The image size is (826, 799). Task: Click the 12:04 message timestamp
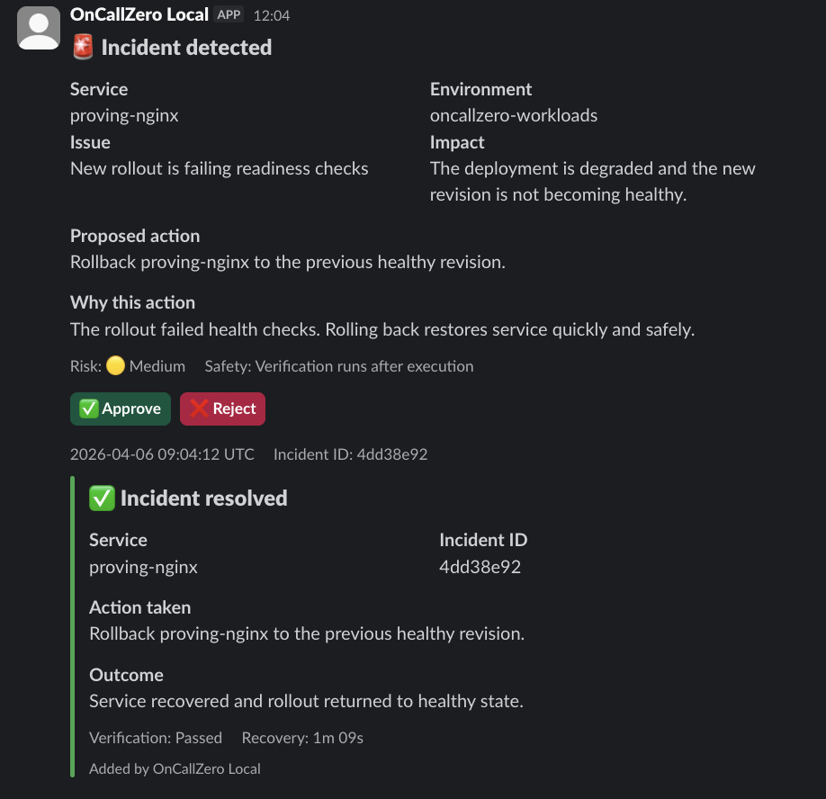point(272,14)
